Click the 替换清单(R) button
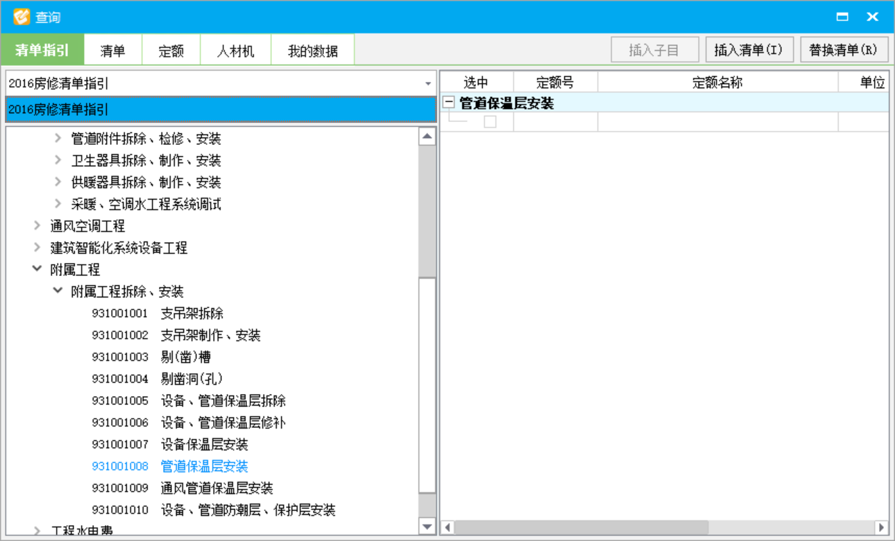 [844, 50]
